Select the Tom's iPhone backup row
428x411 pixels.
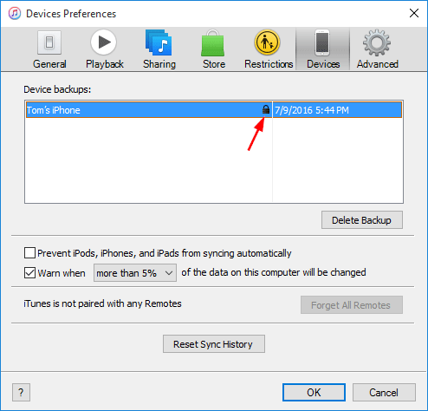click(214, 110)
